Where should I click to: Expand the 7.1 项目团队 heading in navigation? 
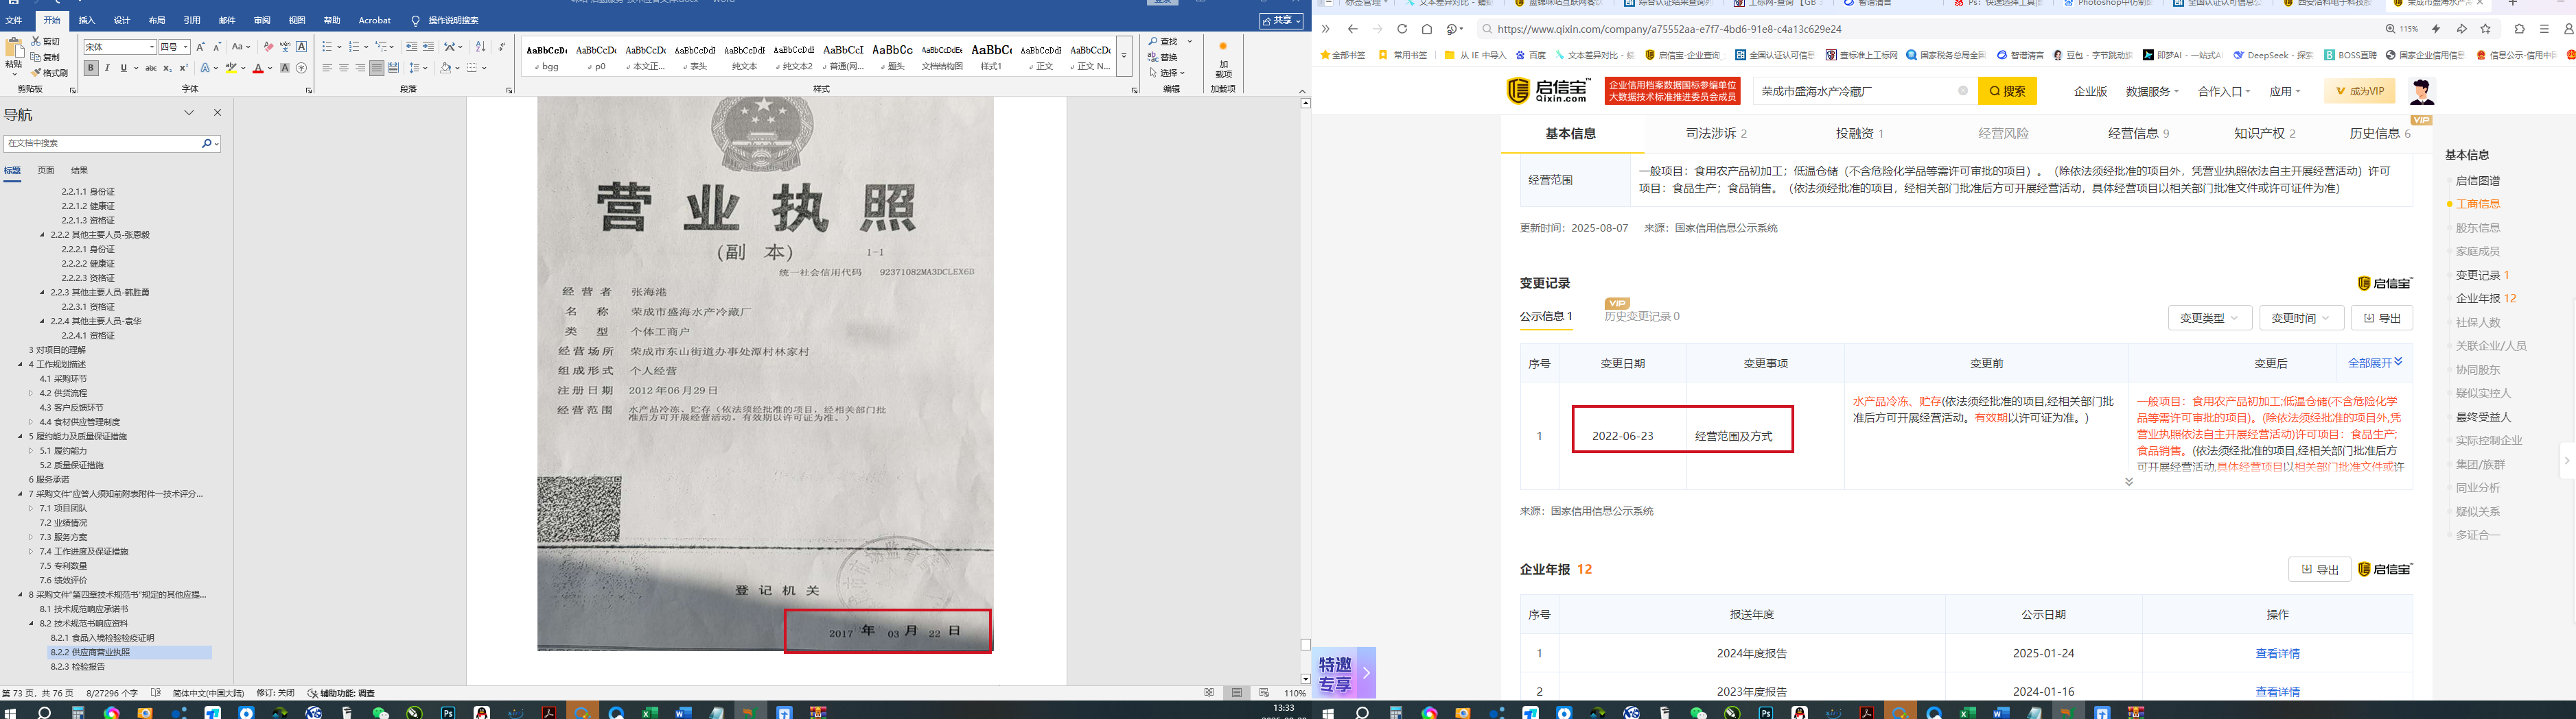pyautogui.click(x=31, y=509)
